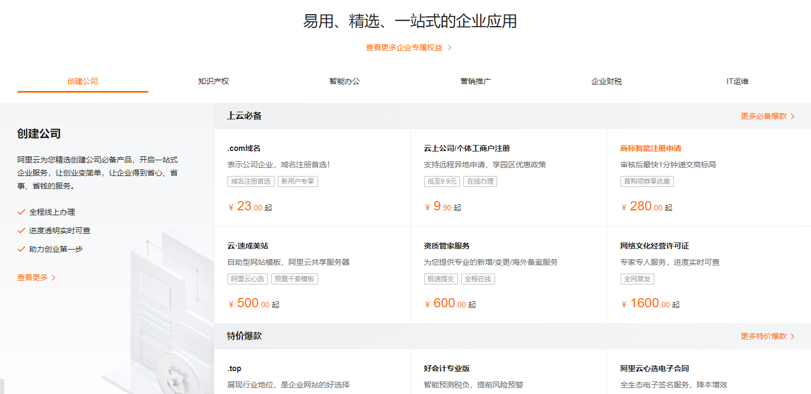Click 查看更多 in the left panel

click(32, 277)
